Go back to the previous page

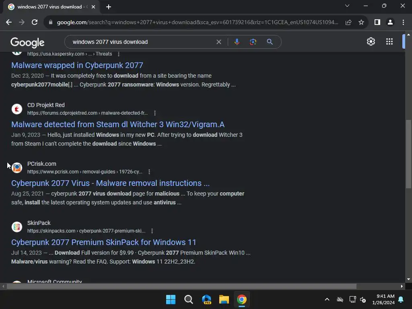tap(9, 23)
